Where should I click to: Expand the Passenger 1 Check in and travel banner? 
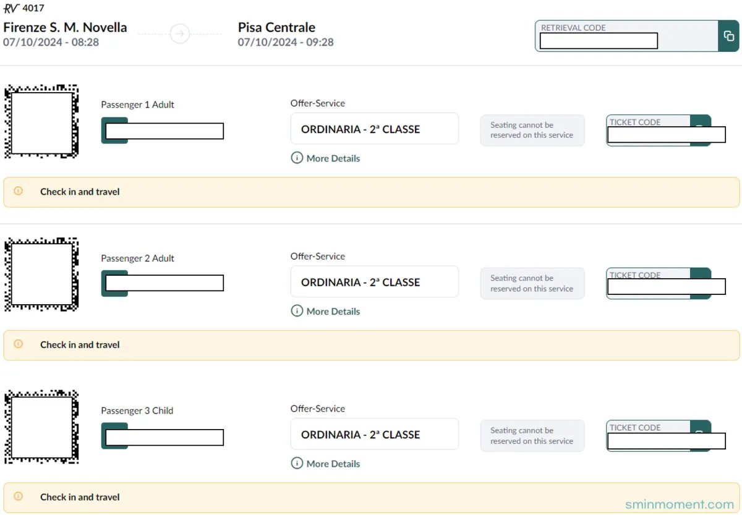pos(372,192)
